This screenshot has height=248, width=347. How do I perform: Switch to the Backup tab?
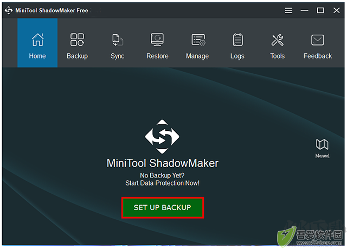(x=77, y=46)
